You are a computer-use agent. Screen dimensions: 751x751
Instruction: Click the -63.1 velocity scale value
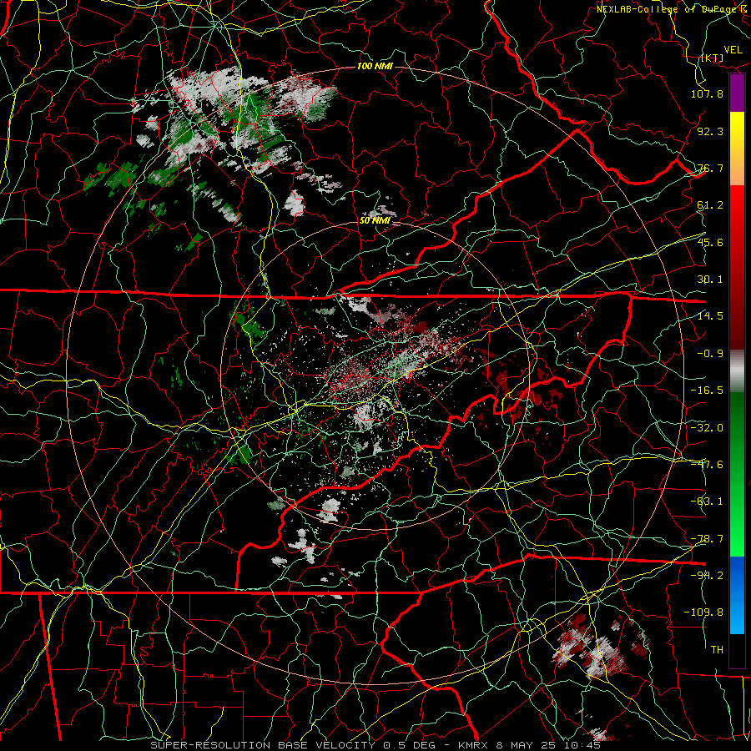tap(707, 501)
